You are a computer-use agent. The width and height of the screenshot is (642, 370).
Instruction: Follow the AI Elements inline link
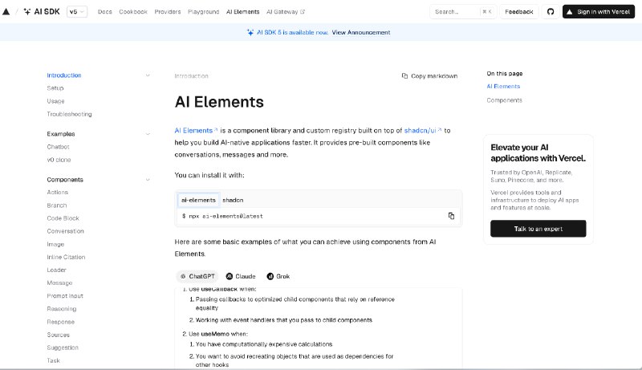(196, 131)
